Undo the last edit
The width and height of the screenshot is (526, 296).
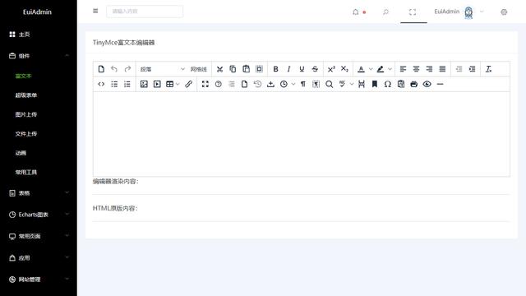coord(114,69)
